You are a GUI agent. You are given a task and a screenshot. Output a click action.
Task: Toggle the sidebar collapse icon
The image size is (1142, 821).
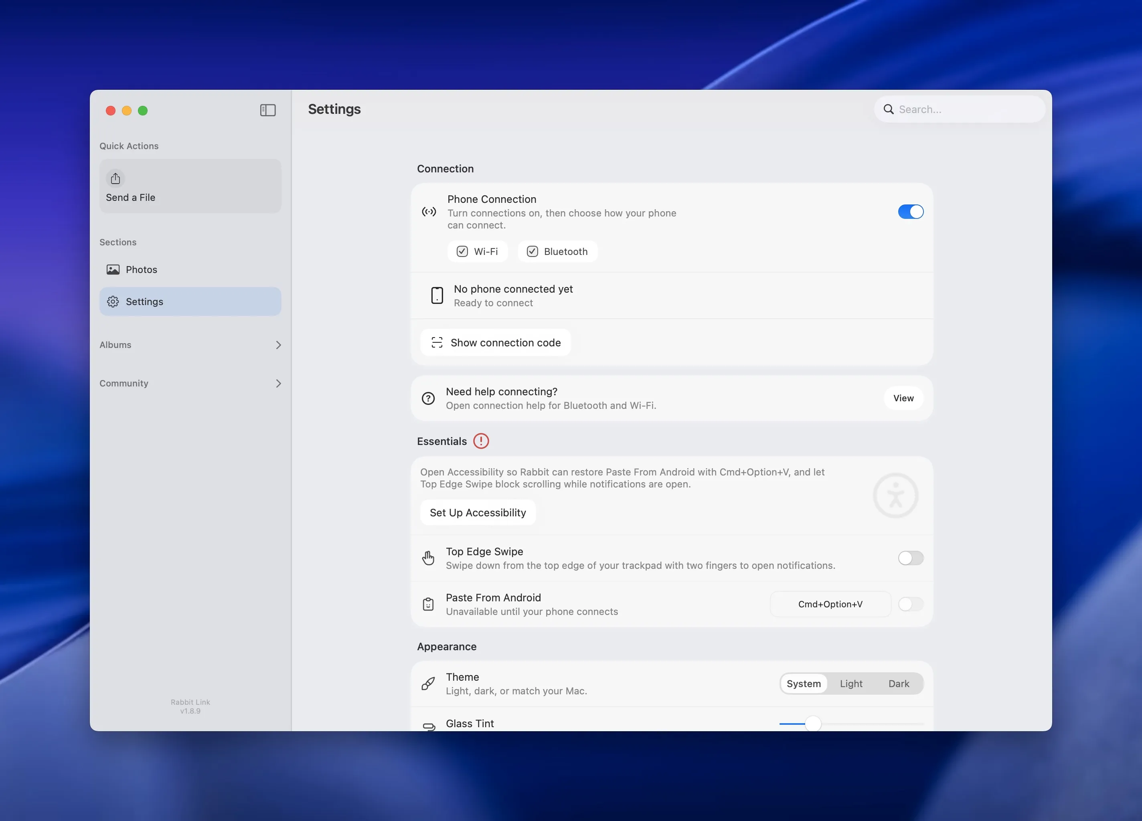268,110
